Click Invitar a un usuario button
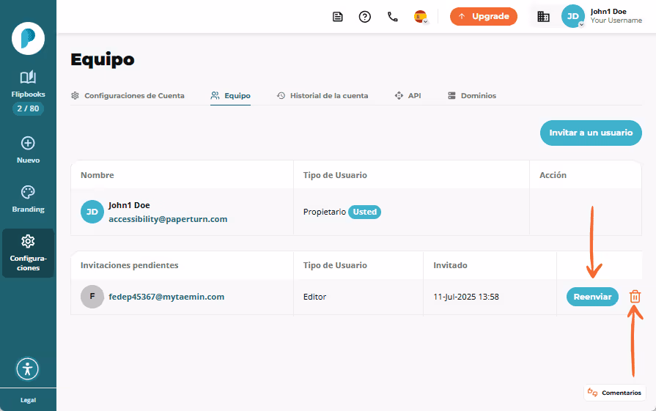656x411 pixels. pyautogui.click(x=591, y=133)
